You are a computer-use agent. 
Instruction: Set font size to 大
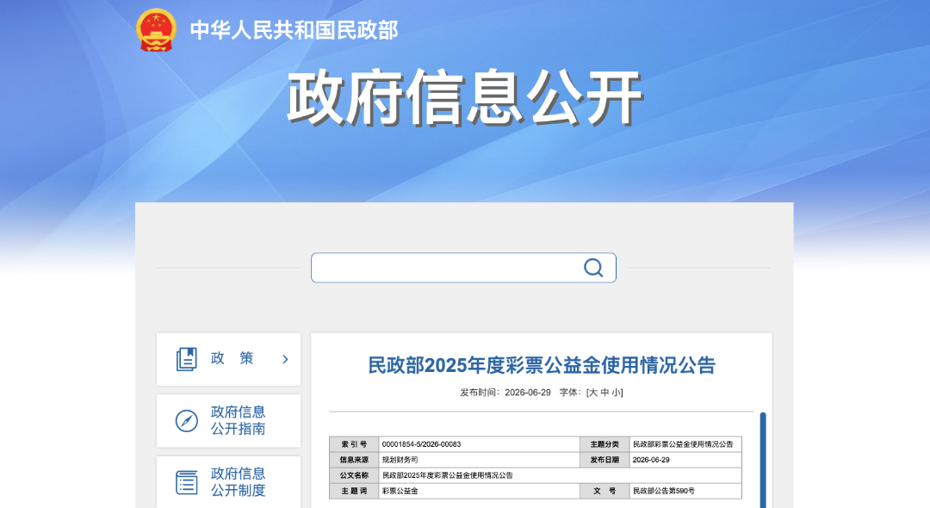point(593,393)
